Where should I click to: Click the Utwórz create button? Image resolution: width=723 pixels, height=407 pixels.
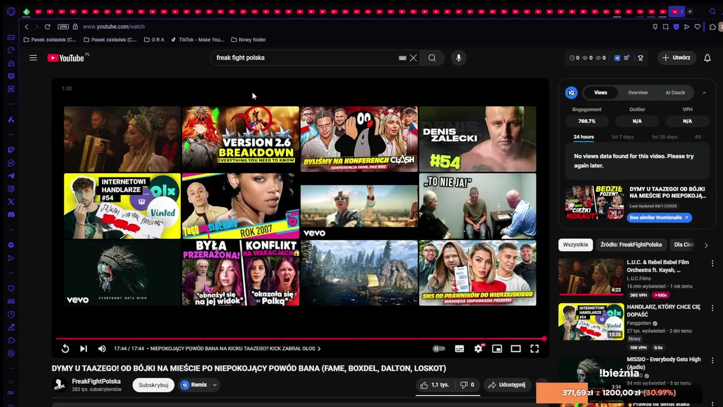676,58
